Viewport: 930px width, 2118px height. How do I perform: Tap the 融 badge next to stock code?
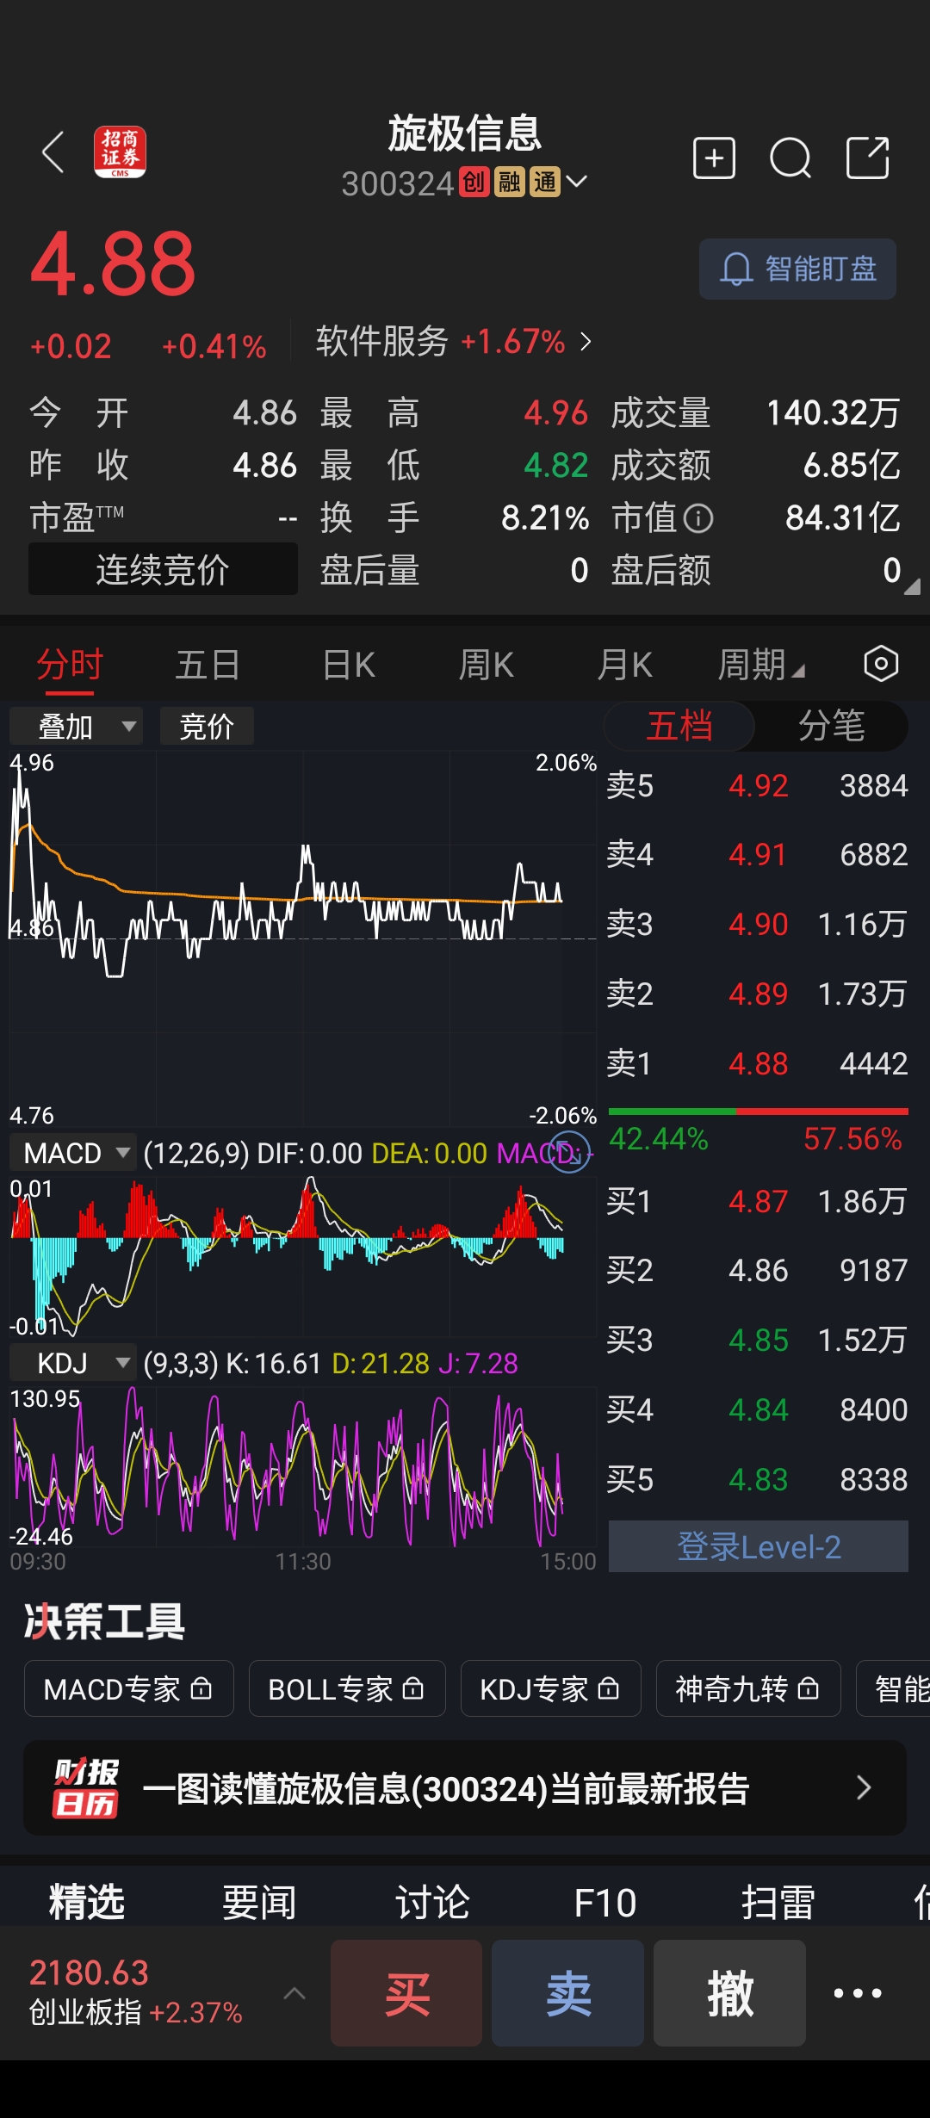click(x=509, y=183)
